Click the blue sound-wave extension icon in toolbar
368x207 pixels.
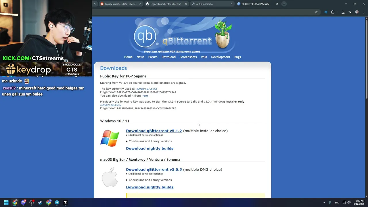click(326, 12)
